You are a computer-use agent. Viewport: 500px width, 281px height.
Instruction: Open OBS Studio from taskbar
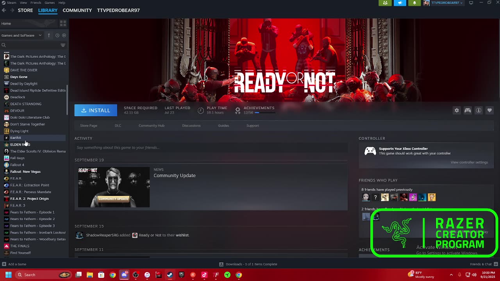(136, 275)
